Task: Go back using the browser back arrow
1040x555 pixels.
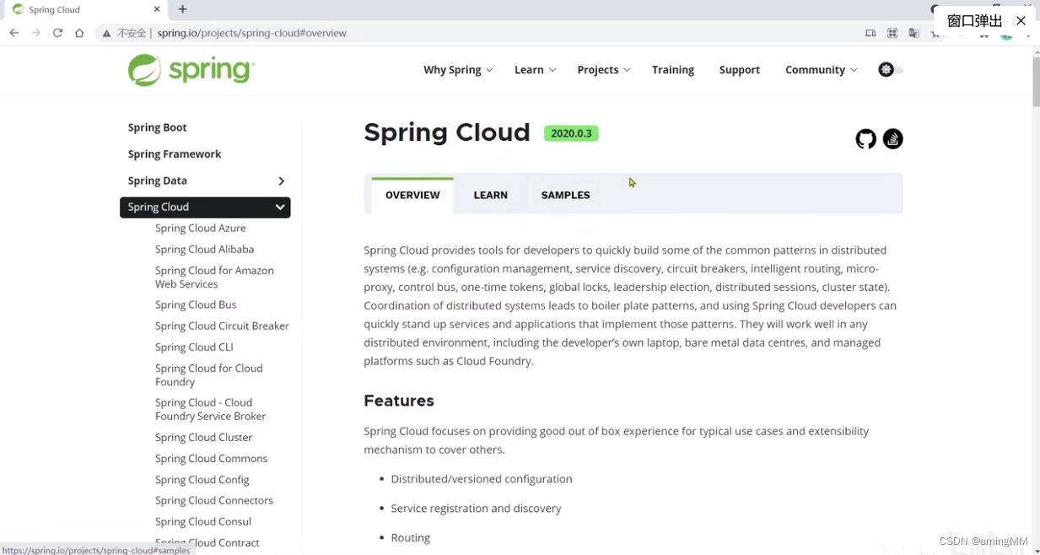Action: tap(14, 33)
